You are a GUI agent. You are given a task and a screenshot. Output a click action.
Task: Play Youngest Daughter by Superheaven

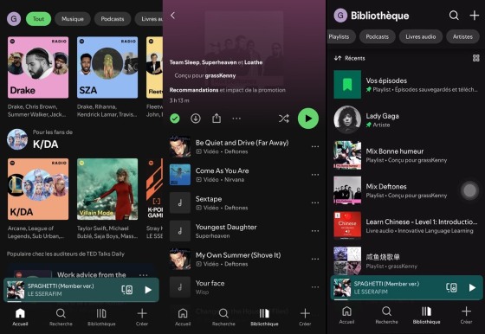(238, 231)
